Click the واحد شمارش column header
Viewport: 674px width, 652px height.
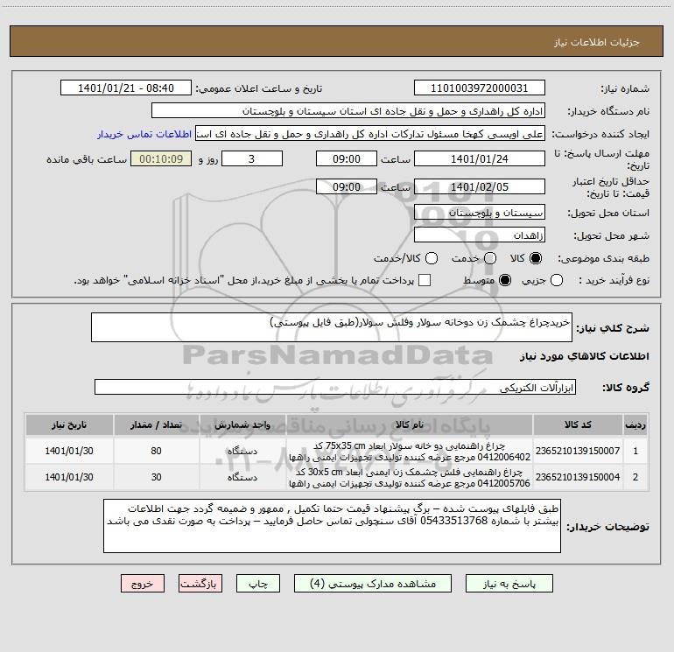(242, 424)
